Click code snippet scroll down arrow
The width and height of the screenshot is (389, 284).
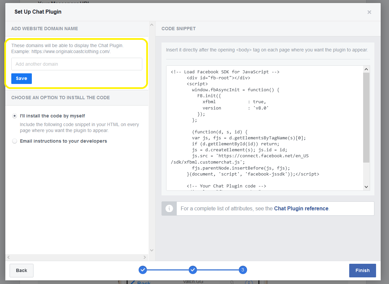[x=366, y=187]
